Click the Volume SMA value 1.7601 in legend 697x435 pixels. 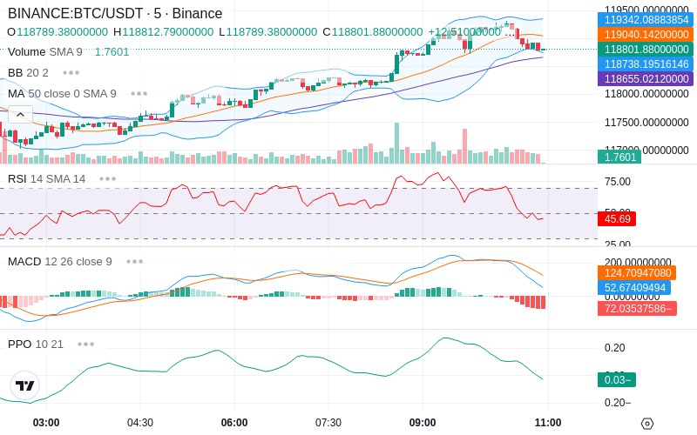coord(112,52)
